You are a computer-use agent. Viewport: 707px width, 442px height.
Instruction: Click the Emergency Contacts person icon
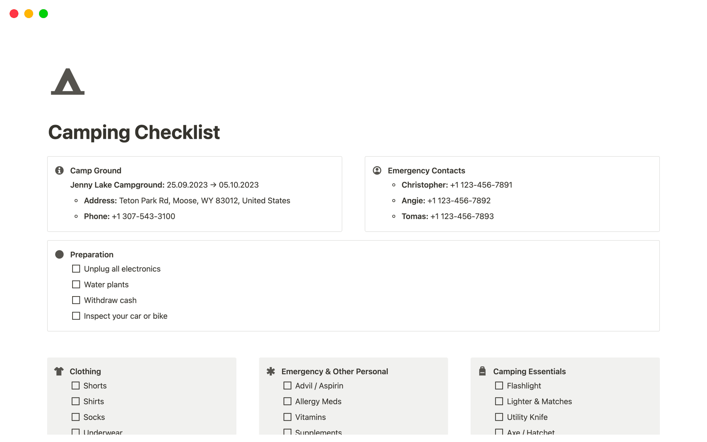point(377,171)
